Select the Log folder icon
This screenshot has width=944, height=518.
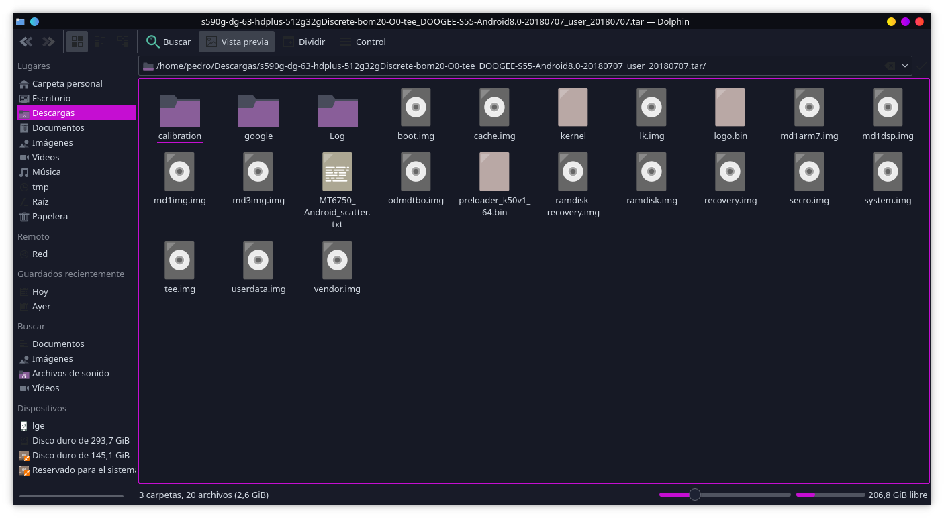(337, 110)
